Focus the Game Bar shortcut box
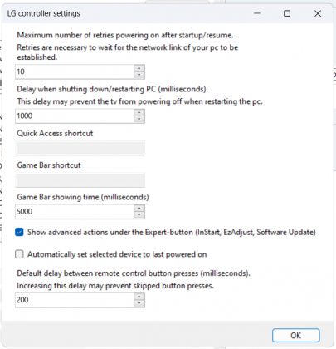The height and width of the screenshot is (349, 336). [x=80, y=180]
